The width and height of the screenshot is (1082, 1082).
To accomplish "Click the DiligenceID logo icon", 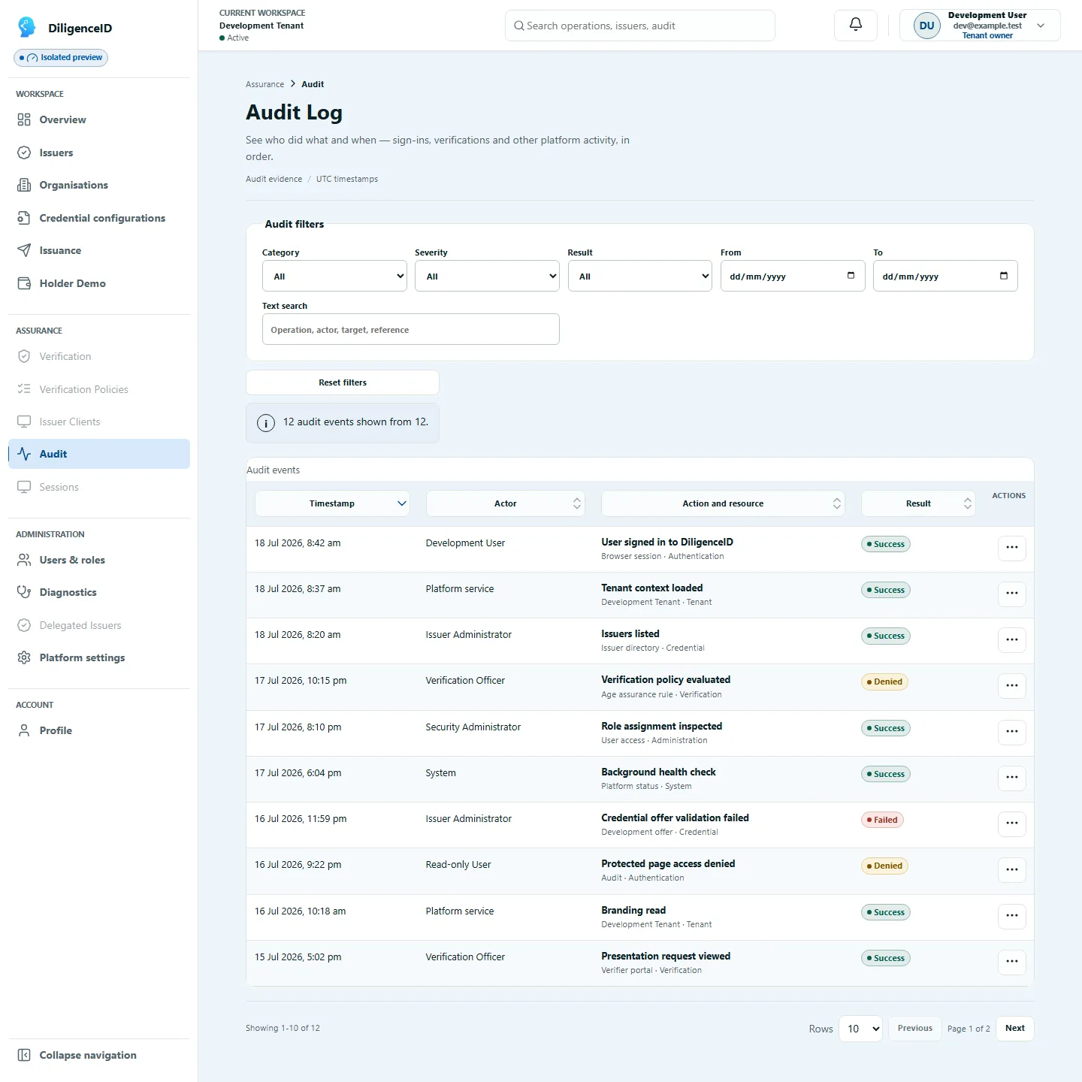I will tap(27, 27).
